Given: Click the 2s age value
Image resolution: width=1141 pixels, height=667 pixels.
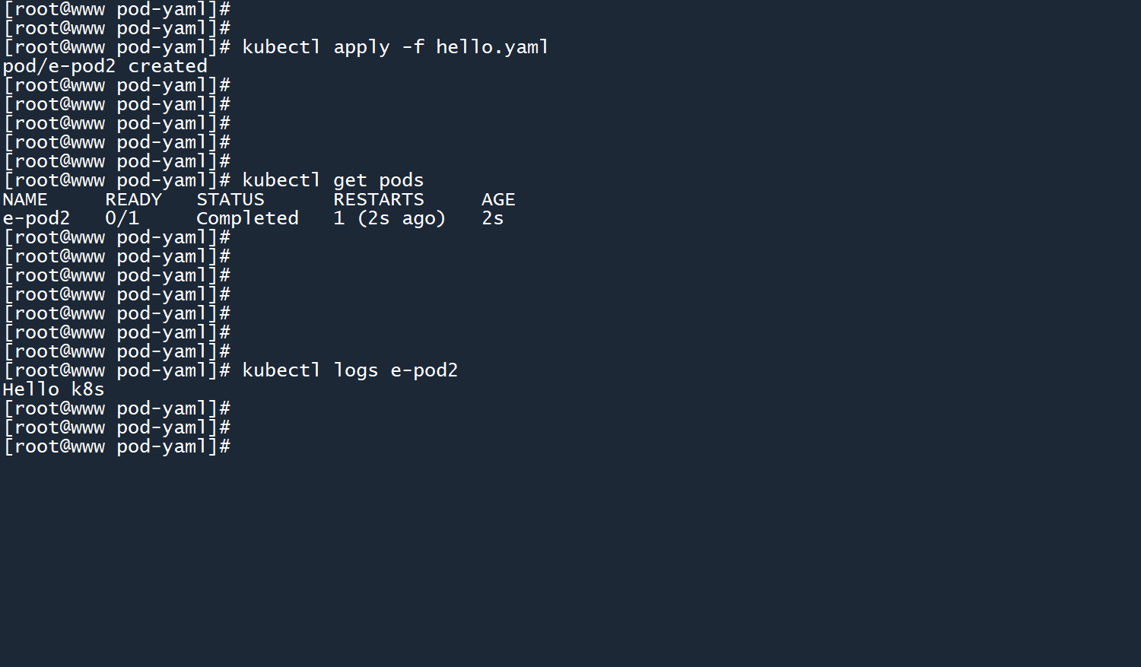Looking at the screenshot, I should pyautogui.click(x=493, y=218).
